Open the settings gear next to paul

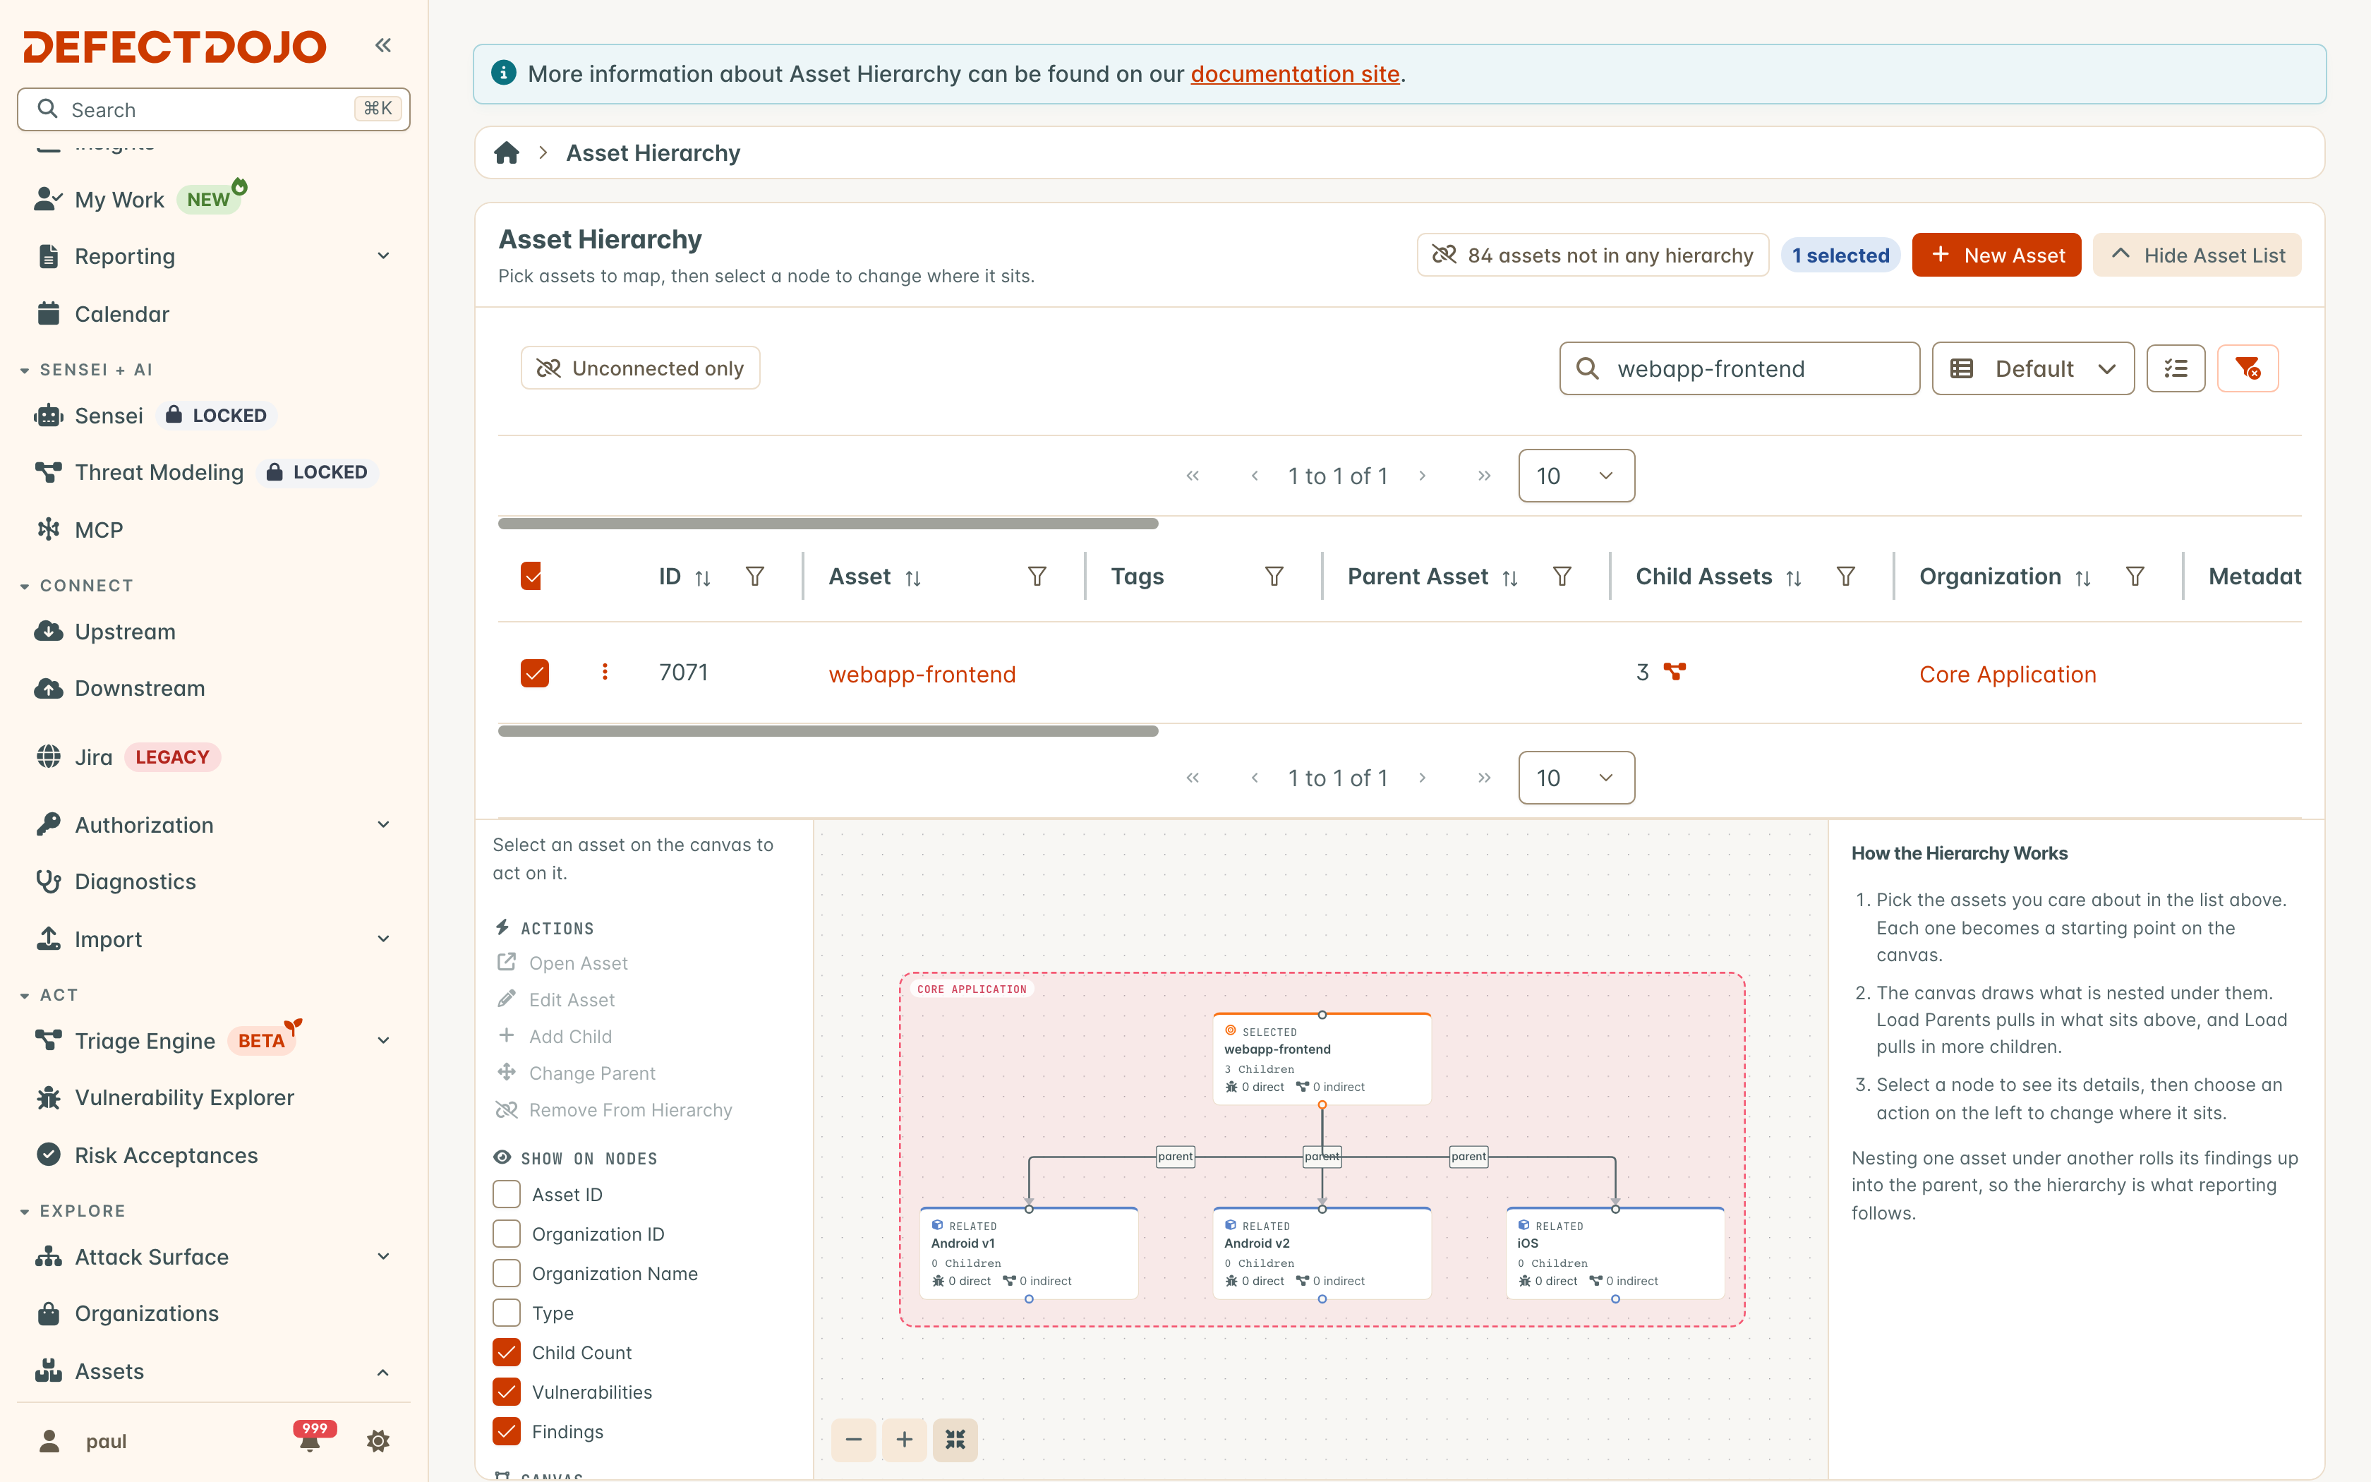[378, 1441]
